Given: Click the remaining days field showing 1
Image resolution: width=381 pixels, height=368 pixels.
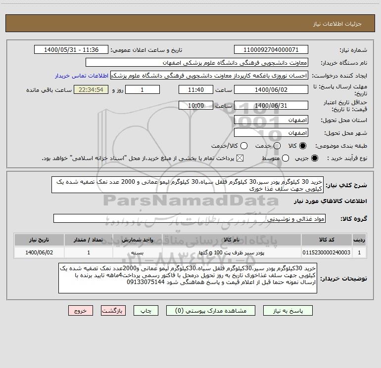Looking at the screenshot, I should click(x=142, y=90).
